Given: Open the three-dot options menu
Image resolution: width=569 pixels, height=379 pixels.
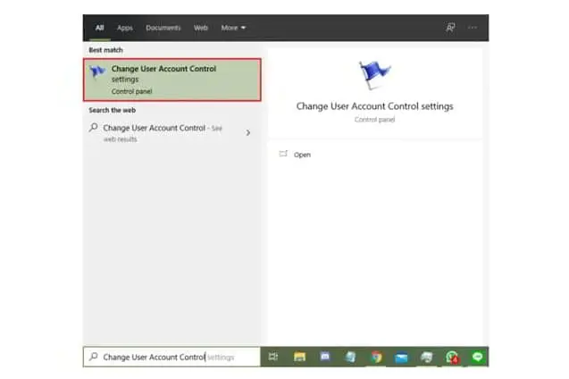Looking at the screenshot, I should tap(473, 28).
